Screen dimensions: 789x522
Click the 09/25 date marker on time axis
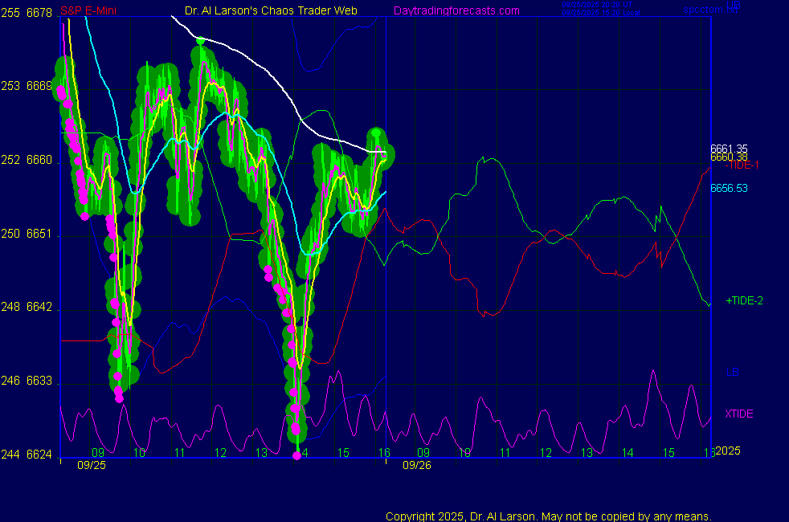click(90, 464)
